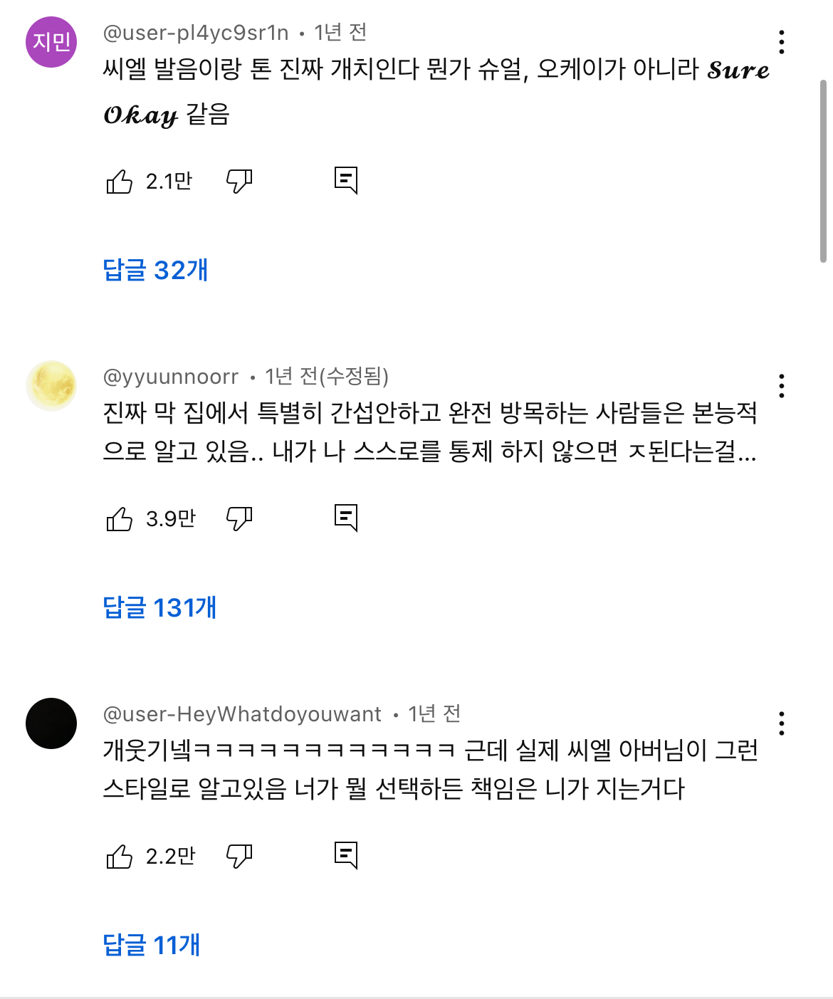
Task: Open the purple 지민 profile avatar
Action: [x=51, y=42]
